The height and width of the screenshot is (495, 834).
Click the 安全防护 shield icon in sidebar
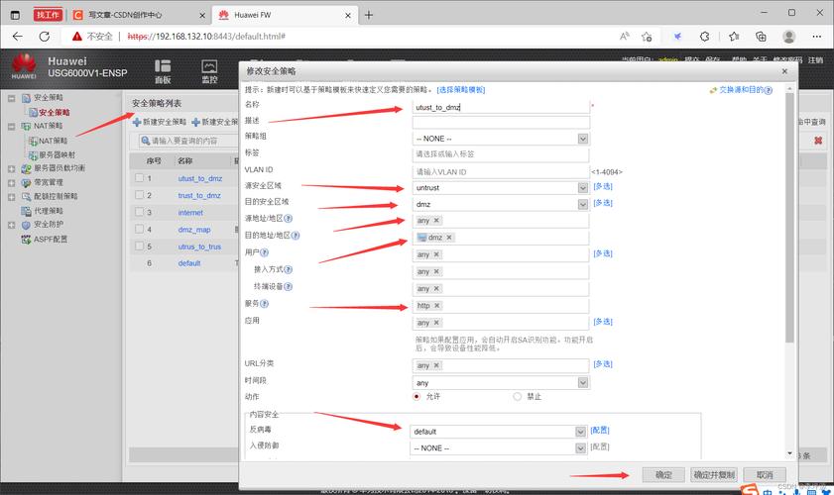[26, 225]
